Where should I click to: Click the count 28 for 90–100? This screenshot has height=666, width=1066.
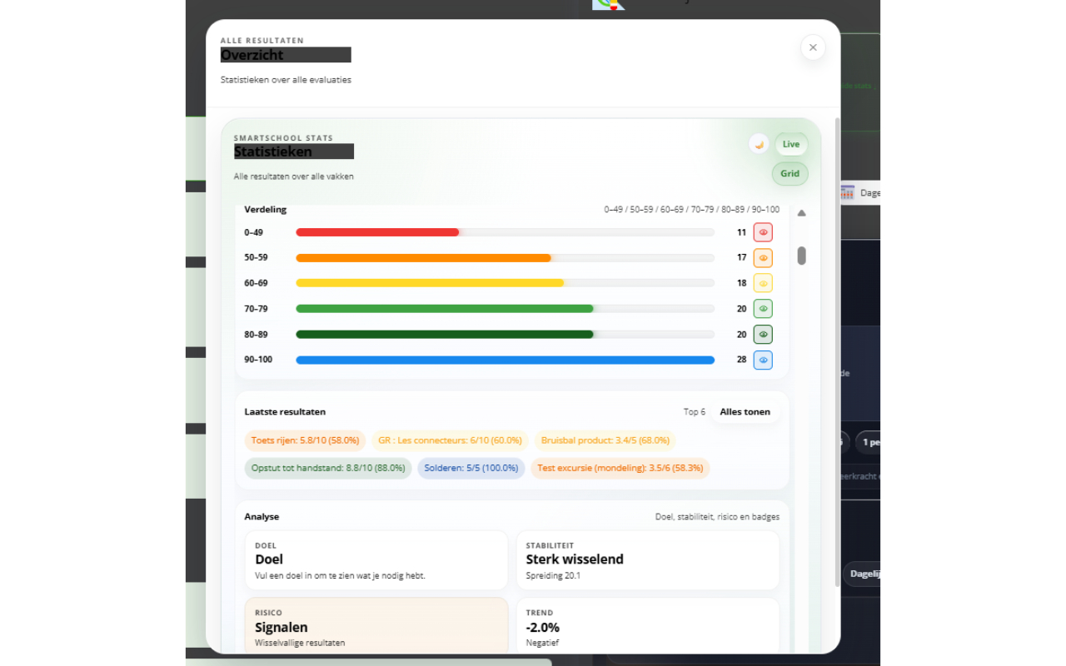742,360
